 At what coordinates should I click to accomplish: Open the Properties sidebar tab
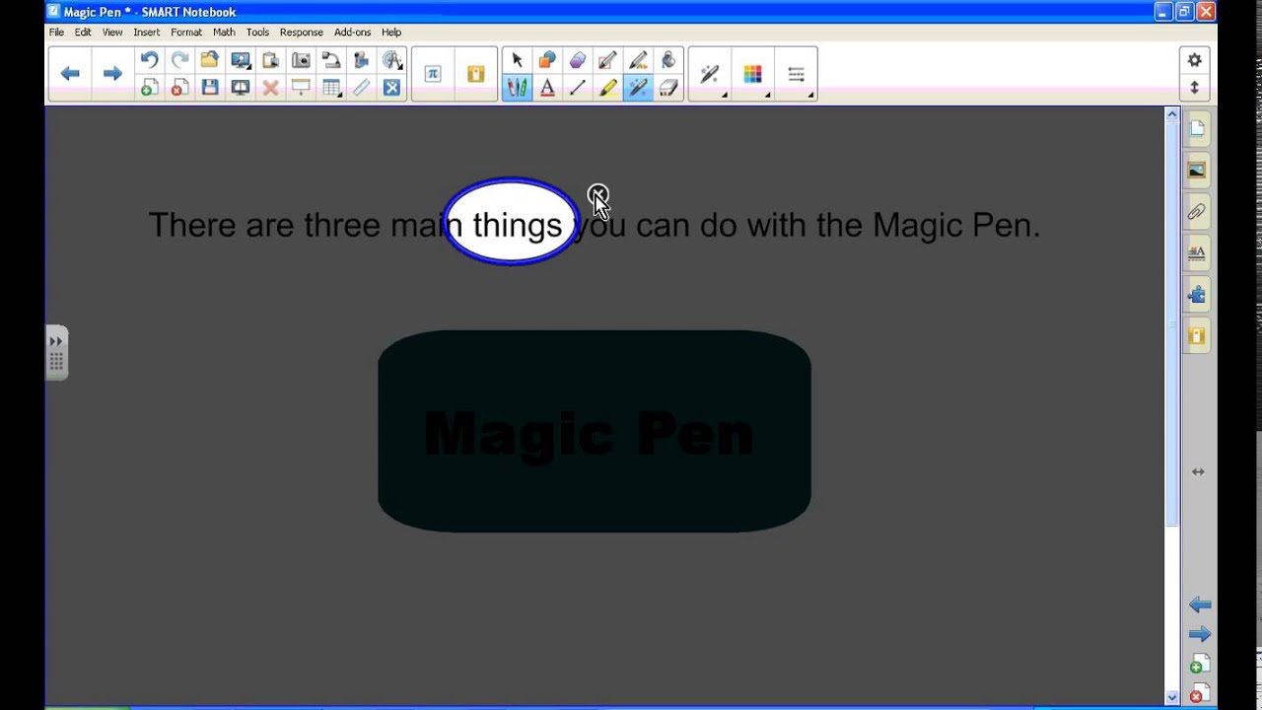tap(1197, 253)
